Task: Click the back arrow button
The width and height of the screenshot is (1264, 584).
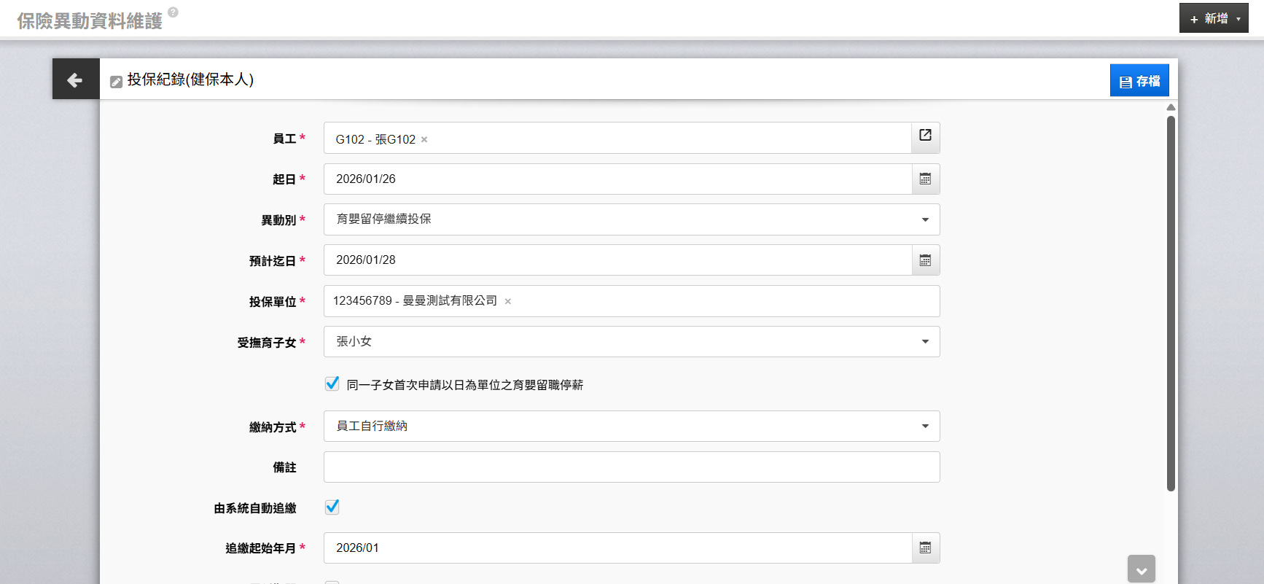Action: click(x=75, y=79)
